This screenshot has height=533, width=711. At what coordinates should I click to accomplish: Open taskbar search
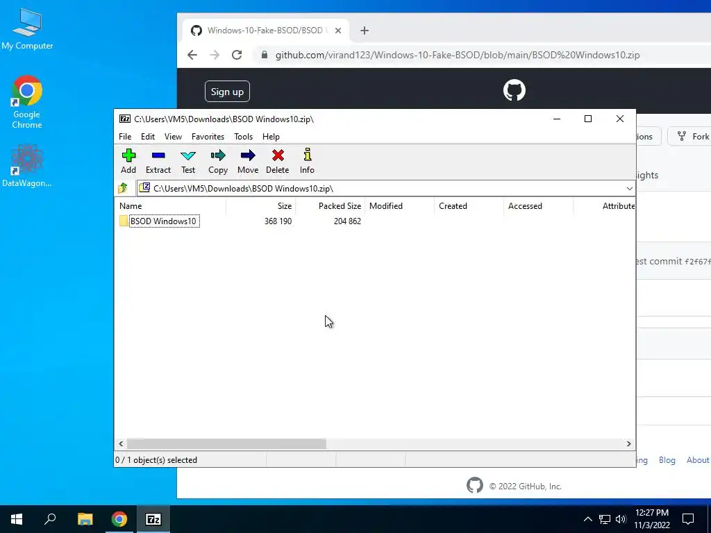(50, 519)
